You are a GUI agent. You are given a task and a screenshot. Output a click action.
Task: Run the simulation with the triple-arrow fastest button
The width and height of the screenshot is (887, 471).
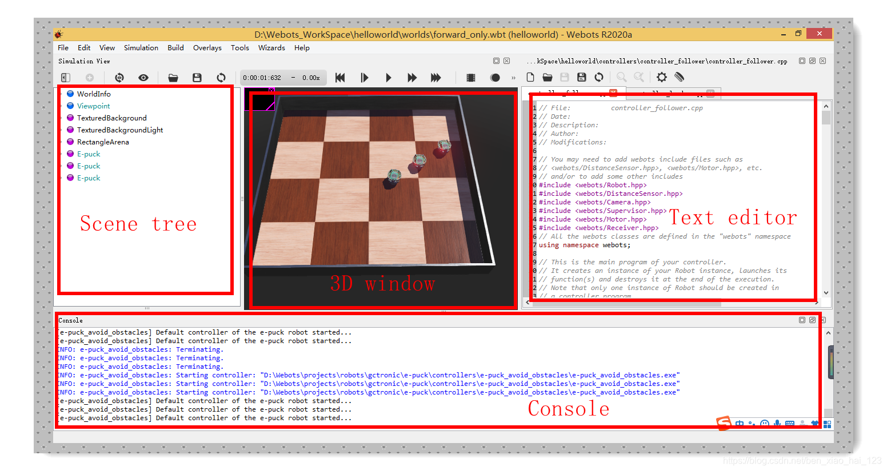tap(436, 78)
